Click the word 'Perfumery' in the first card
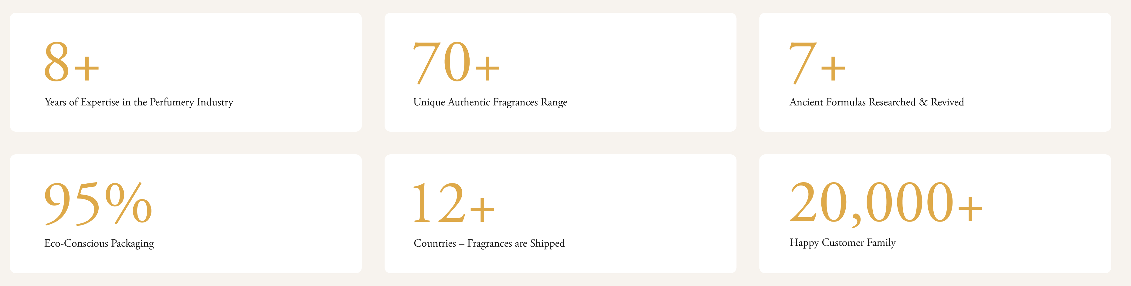This screenshot has height=286, width=1131. [x=172, y=103]
